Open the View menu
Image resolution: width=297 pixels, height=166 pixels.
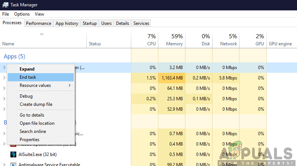[39, 14]
